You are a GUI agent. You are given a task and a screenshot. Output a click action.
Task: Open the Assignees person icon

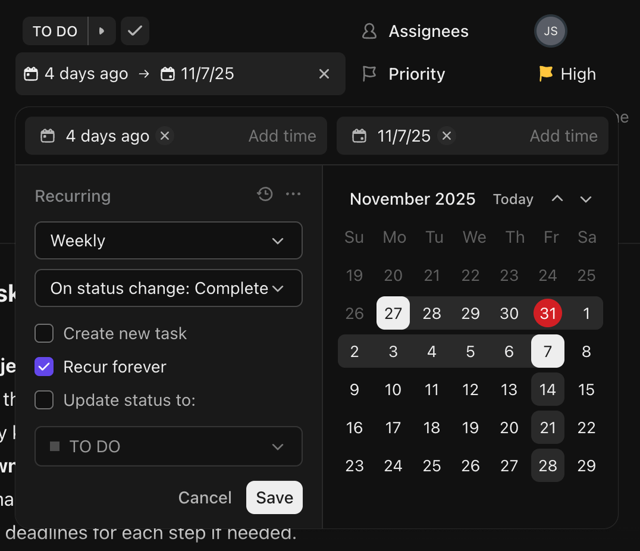pyautogui.click(x=369, y=31)
